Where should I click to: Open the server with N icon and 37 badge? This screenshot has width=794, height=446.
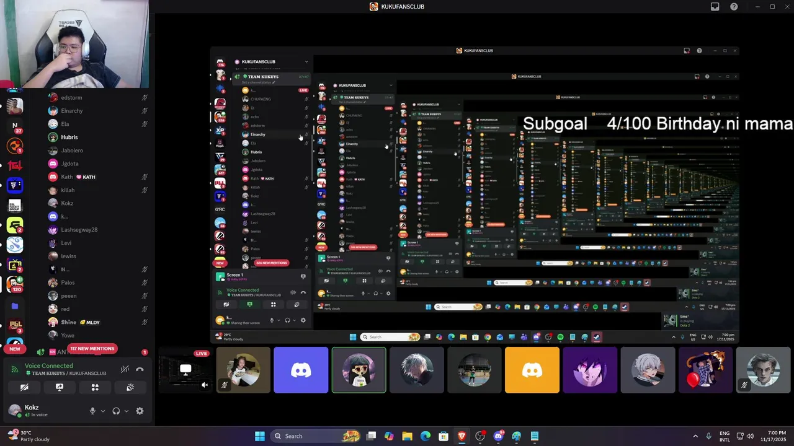[x=15, y=126]
